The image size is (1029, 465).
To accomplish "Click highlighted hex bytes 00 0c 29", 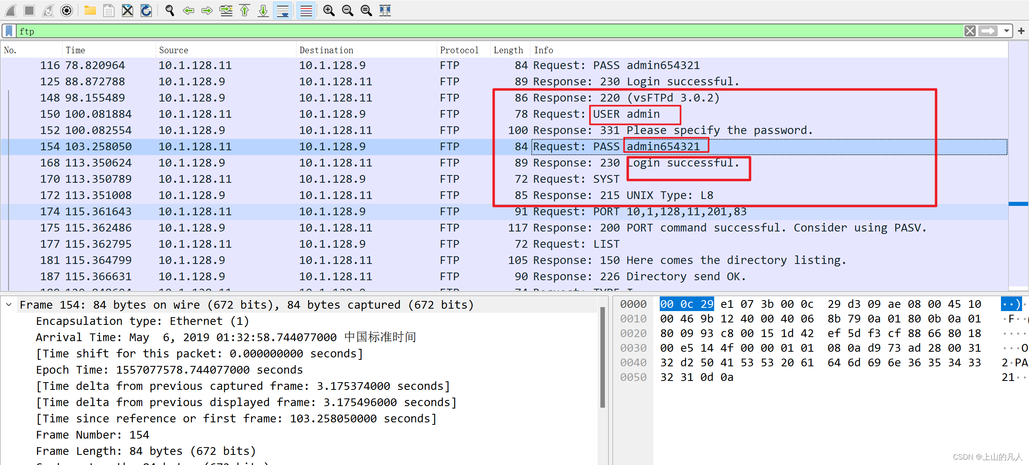I will point(687,304).
